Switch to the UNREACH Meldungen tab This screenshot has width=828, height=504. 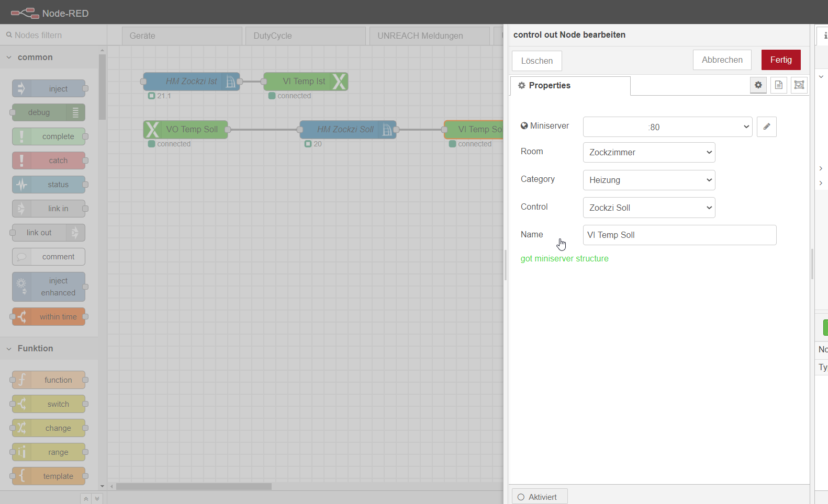coord(428,36)
